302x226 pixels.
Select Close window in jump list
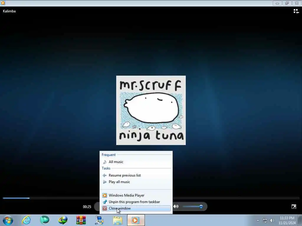pos(136,208)
